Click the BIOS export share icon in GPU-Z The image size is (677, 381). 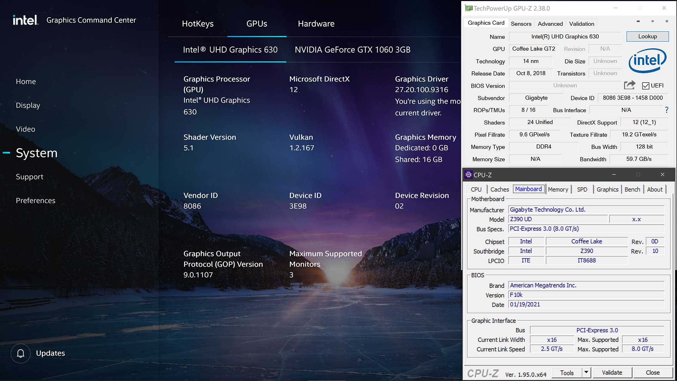pyautogui.click(x=630, y=85)
